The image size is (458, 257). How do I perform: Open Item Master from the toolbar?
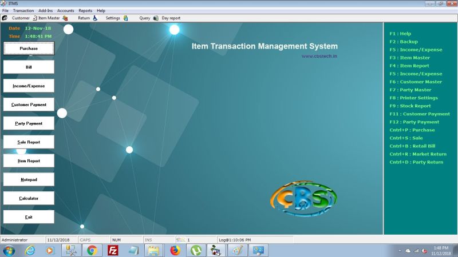(x=50, y=18)
